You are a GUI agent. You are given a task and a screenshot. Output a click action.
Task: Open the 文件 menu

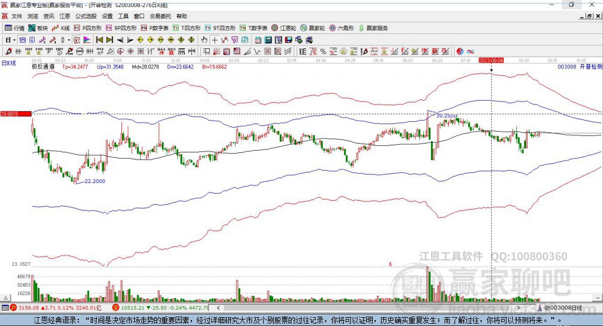16,16
